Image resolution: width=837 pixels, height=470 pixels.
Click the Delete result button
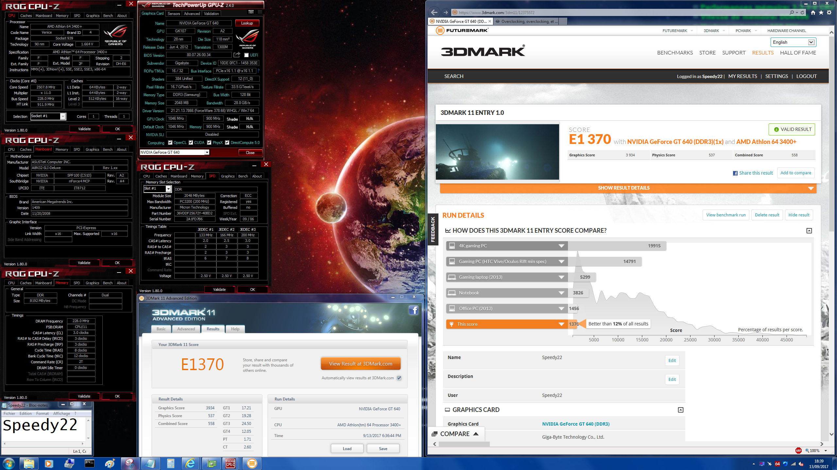[767, 215]
